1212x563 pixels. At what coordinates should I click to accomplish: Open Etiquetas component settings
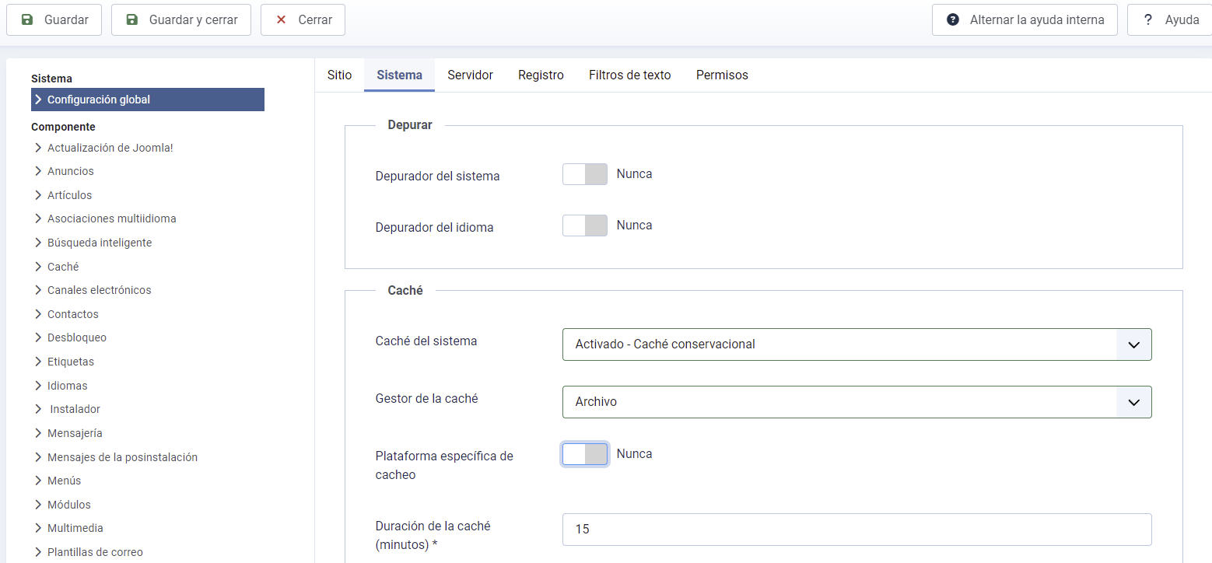click(70, 362)
